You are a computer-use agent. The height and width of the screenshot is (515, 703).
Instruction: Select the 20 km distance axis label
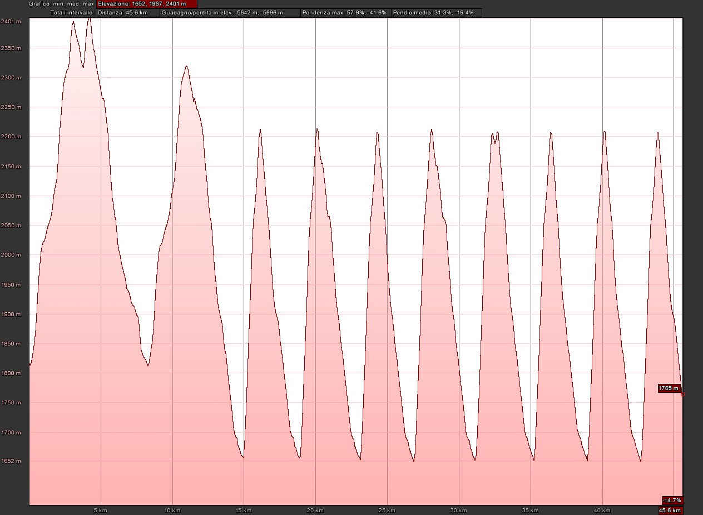[315, 510]
